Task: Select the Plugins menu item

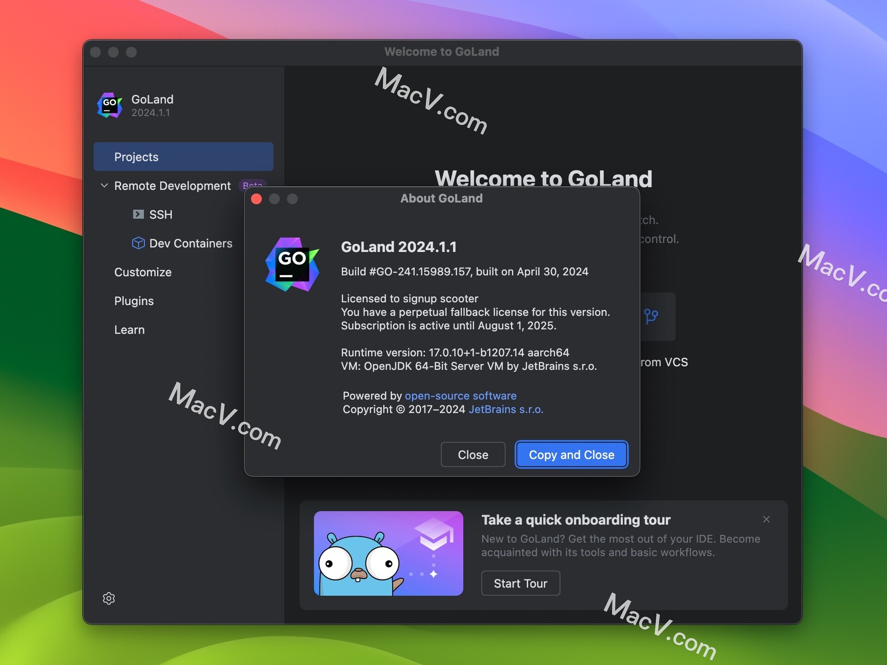Action: tap(134, 300)
